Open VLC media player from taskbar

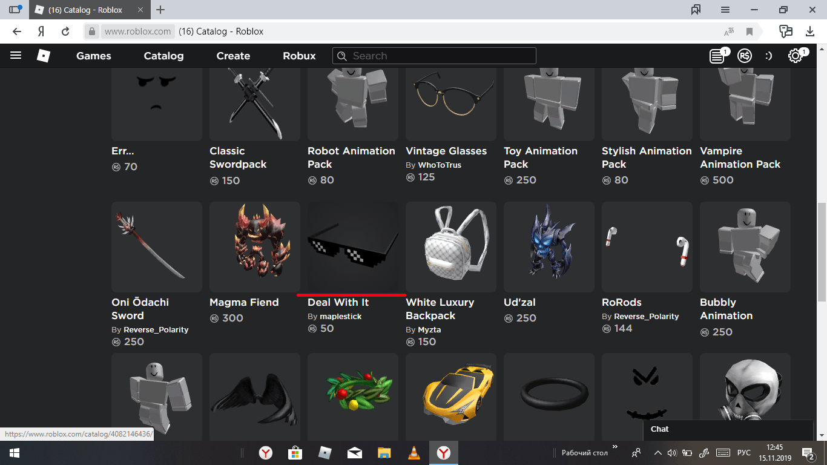[414, 453]
